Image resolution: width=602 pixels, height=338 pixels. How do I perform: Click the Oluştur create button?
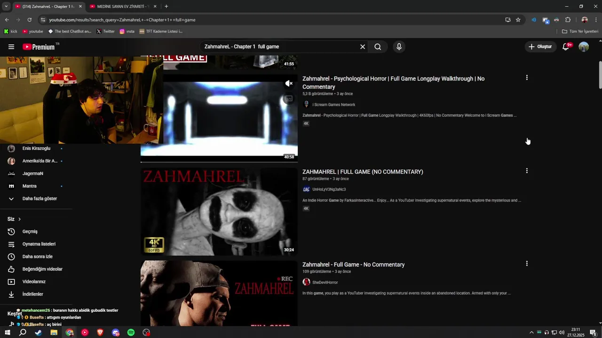540,47
